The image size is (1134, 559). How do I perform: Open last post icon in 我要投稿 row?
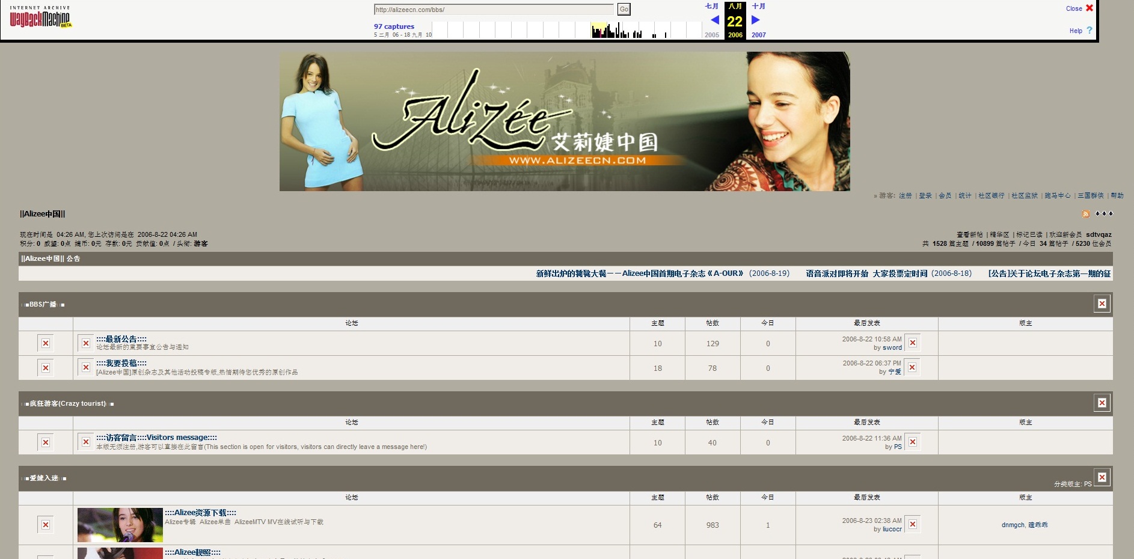(x=913, y=367)
